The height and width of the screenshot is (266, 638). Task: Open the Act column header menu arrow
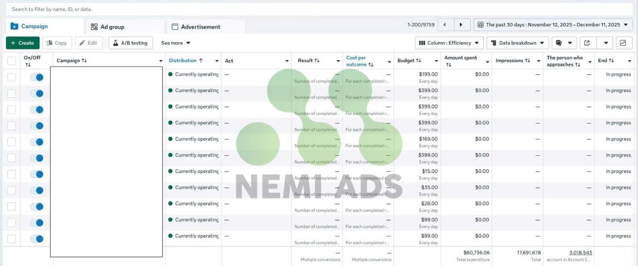click(287, 61)
